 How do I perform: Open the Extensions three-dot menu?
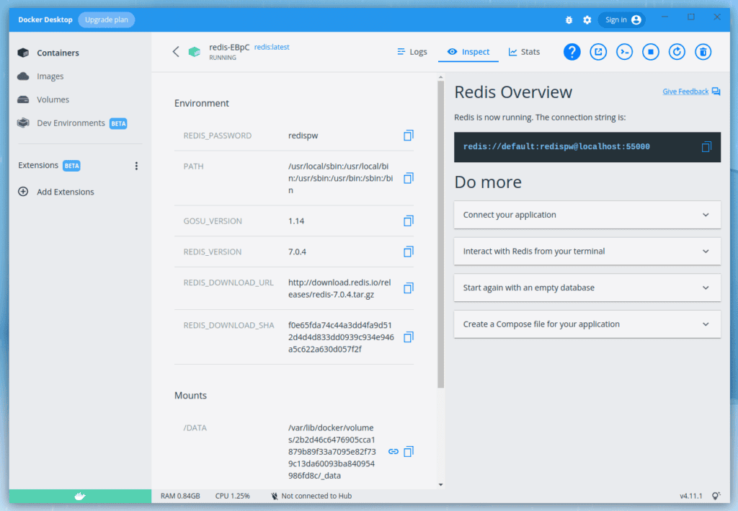coord(136,166)
